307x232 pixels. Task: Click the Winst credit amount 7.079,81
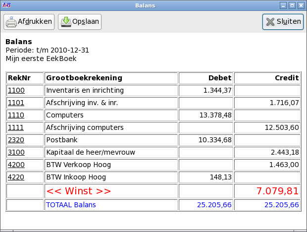pos(277,191)
